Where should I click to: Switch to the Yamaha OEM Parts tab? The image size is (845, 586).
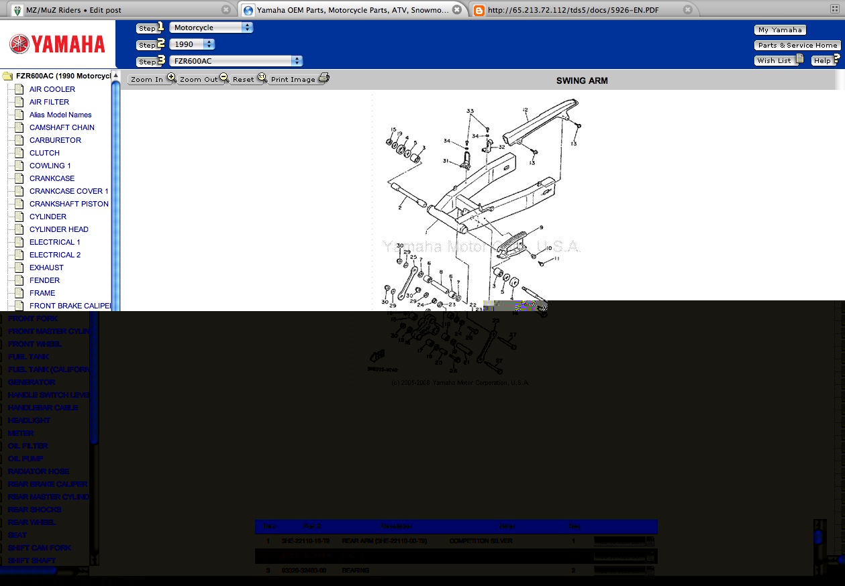pos(352,10)
